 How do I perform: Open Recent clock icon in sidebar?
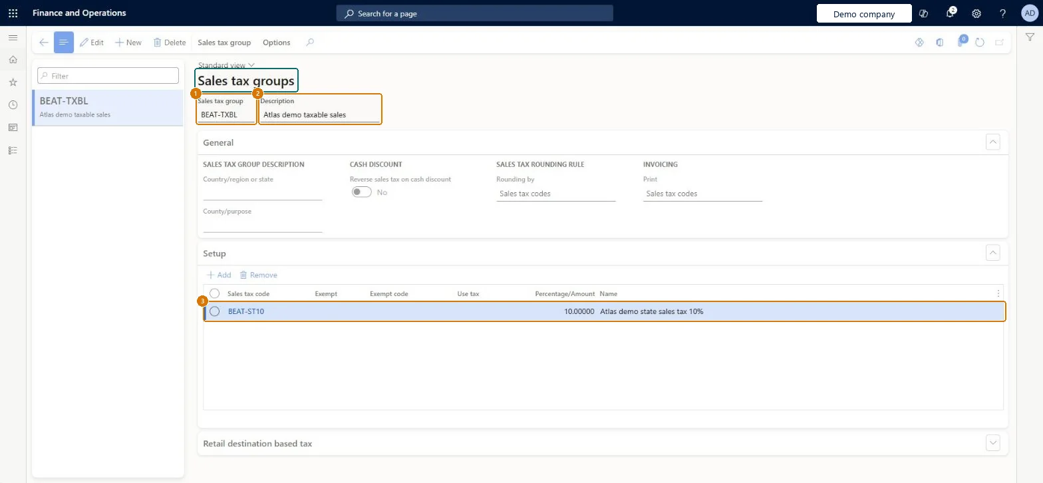13,105
